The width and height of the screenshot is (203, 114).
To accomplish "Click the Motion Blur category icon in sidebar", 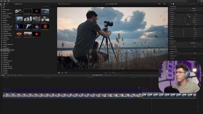I will tap(2, 54).
